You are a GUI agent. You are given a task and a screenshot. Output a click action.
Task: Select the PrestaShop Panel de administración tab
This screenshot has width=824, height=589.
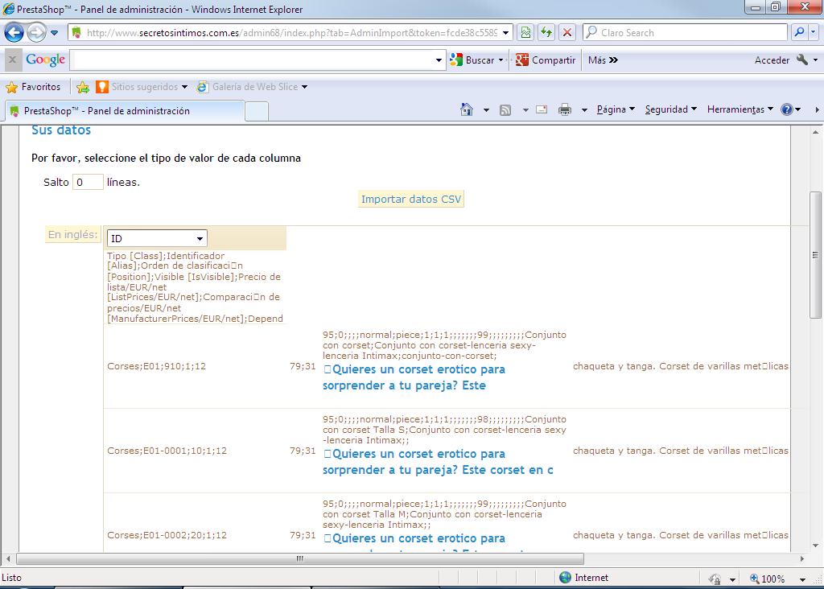[125, 111]
